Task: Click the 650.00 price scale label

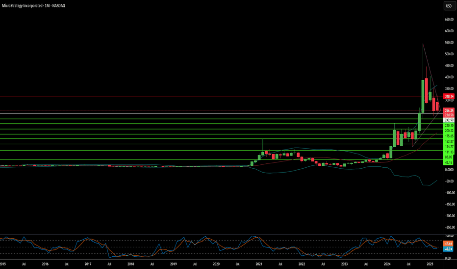Action: [x=449, y=20]
